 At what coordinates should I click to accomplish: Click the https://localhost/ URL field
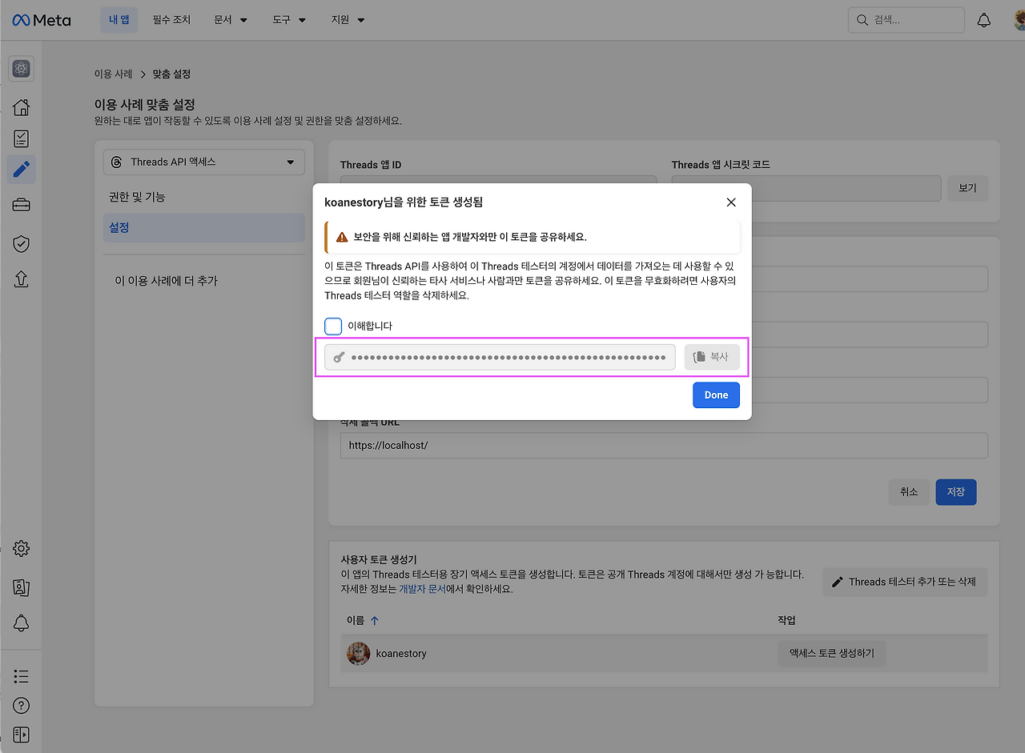pyautogui.click(x=664, y=446)
